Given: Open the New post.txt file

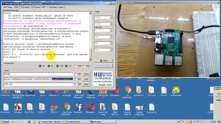Looking at the screenshot, I should coord(152,108).
